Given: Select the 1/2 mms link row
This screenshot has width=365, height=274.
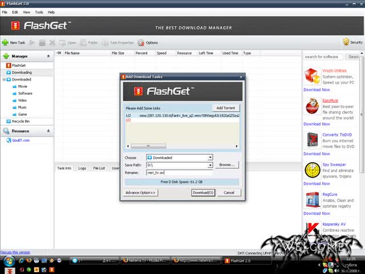Looking at the screenshot, I should point(182,115).
